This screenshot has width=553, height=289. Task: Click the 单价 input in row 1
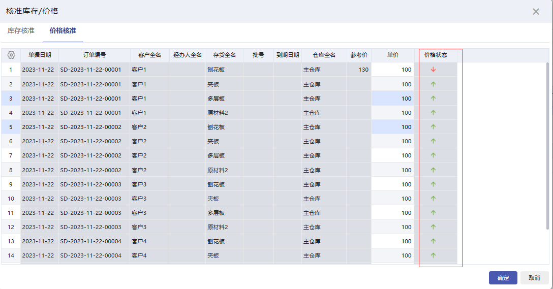(392, 70)
